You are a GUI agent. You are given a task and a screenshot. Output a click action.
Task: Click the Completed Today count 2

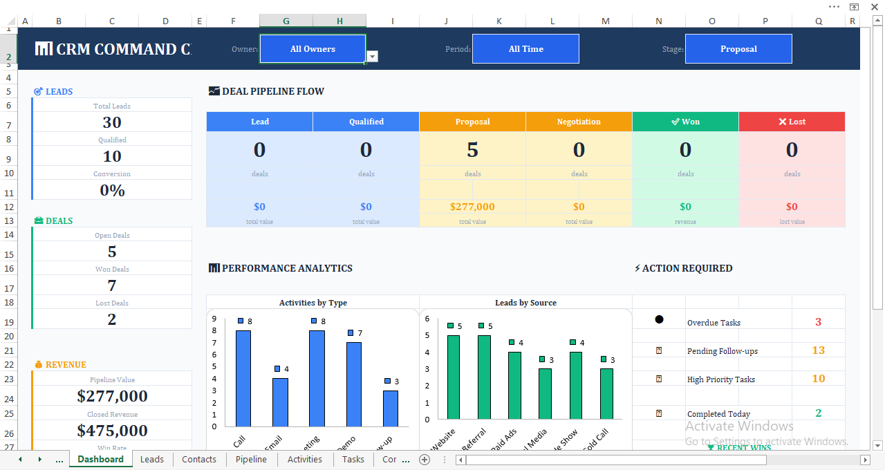pos(819,413)
